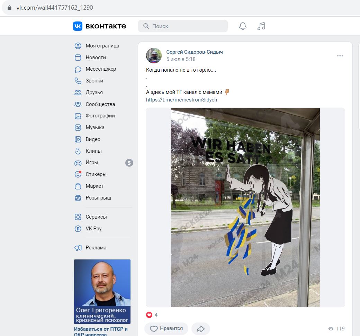Click the Видео play icon
The image size is (360, 336).
coord(78,139)
